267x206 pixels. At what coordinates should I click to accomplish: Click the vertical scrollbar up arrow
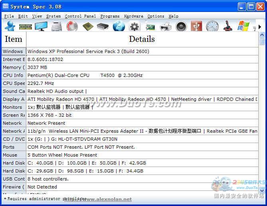coord(262,35)
